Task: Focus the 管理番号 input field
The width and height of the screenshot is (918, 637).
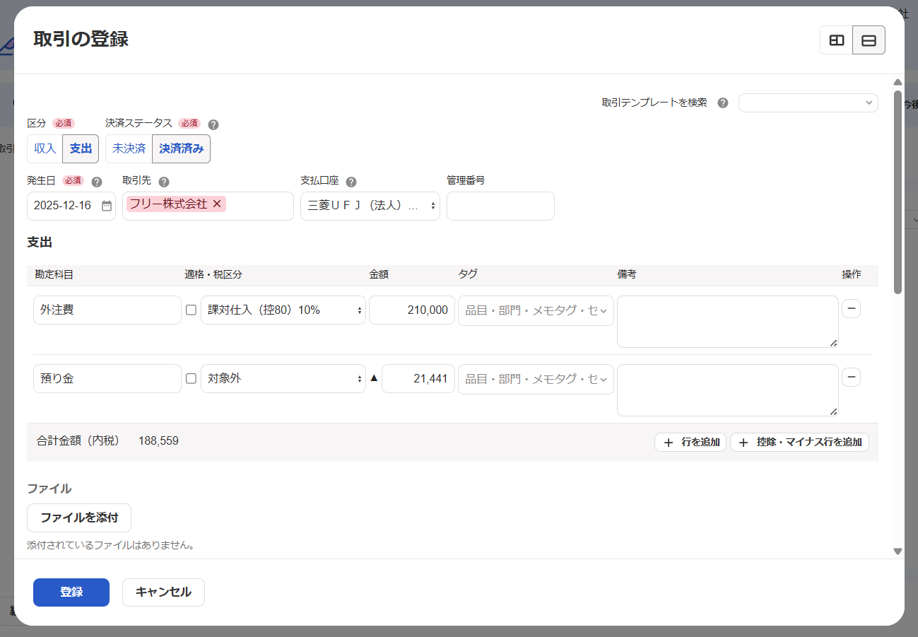Action: [500, 206]
